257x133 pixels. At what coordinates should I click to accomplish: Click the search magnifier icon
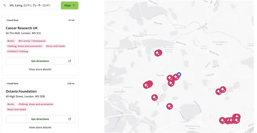(x=4, y=5)
